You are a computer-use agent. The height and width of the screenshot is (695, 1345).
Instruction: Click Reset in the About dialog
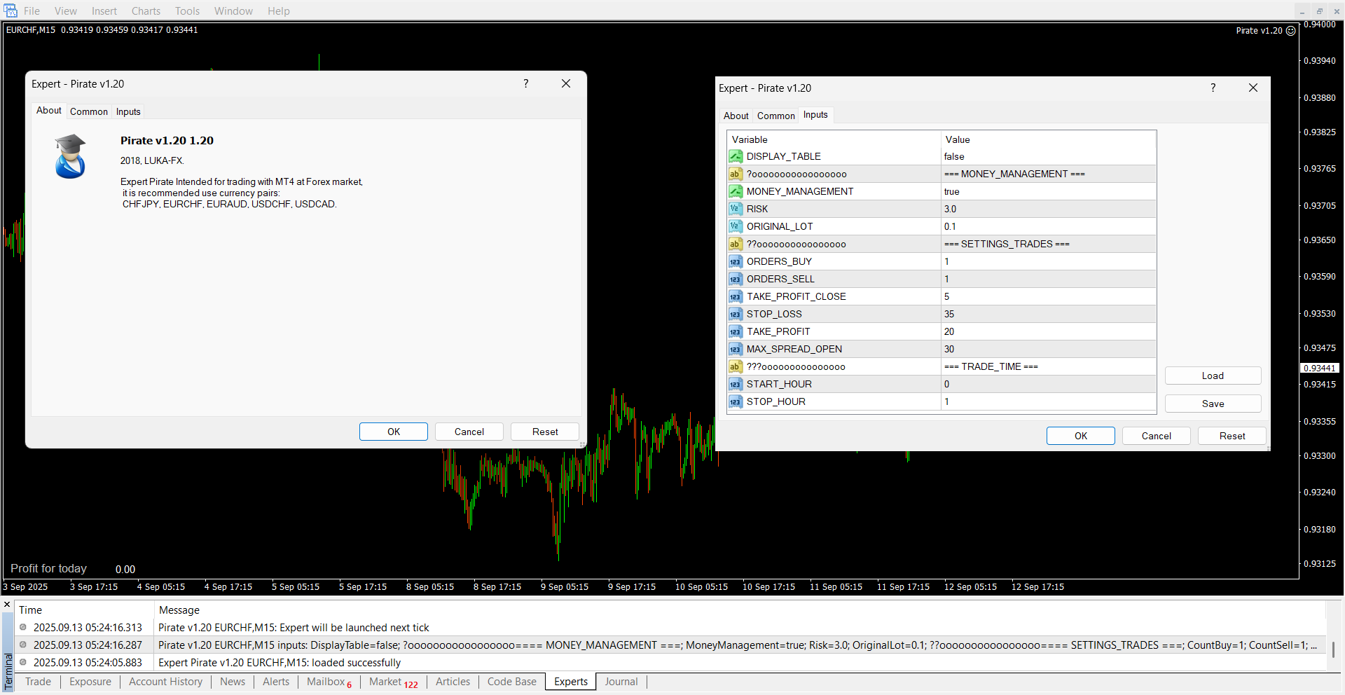click(x=544, y=432)
